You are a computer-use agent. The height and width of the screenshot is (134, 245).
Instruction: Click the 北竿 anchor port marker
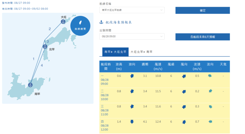(x=45, y=46)
